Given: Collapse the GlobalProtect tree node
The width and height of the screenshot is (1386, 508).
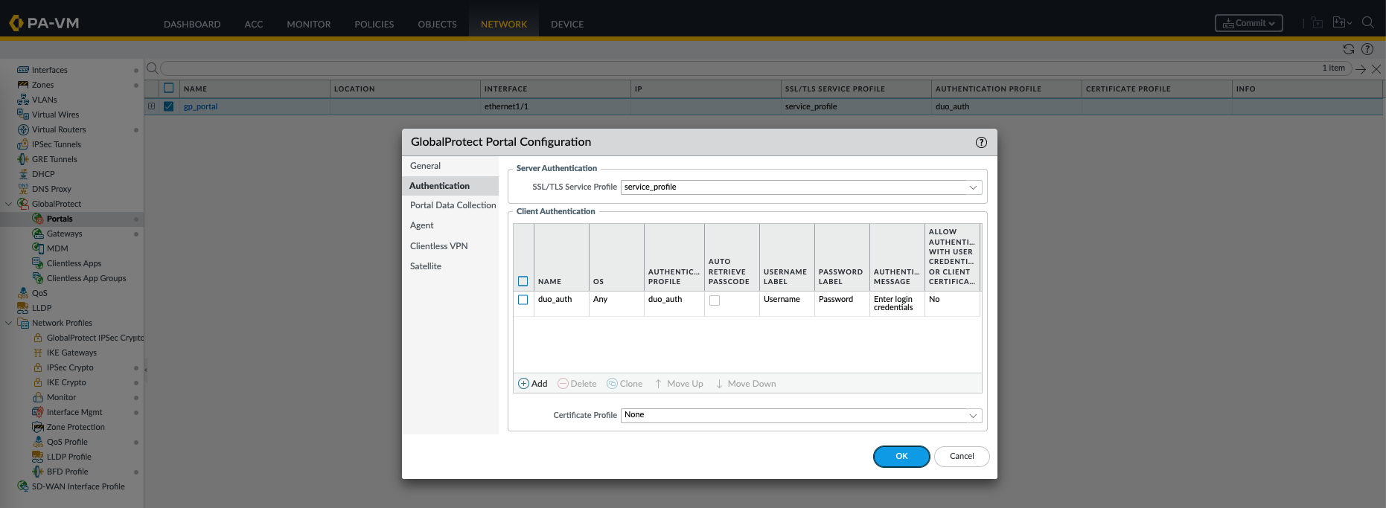Looking at the screenshot, I should click(9, 204).
